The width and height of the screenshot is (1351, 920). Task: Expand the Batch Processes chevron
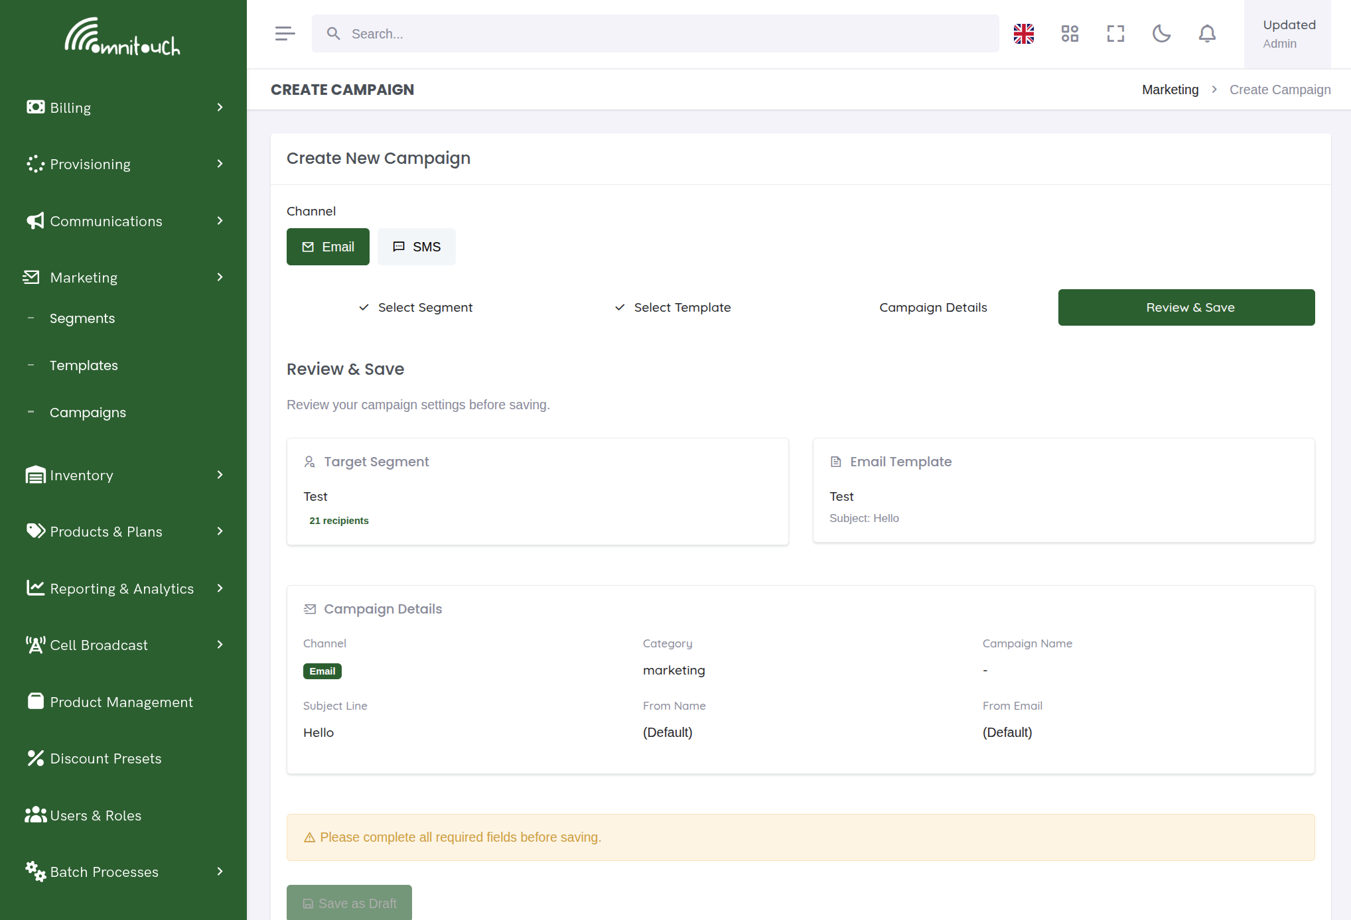click(220, 871)
